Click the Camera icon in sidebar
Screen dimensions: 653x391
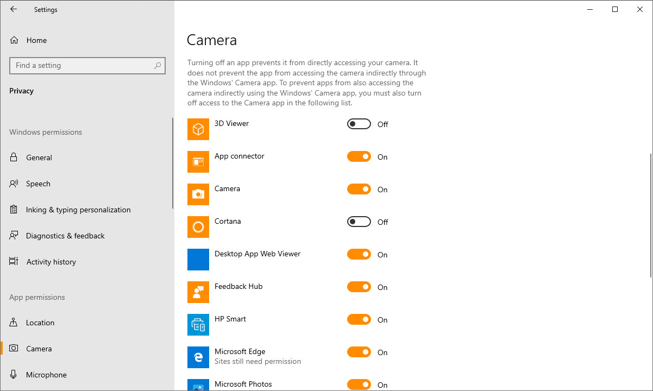(14, 349)
